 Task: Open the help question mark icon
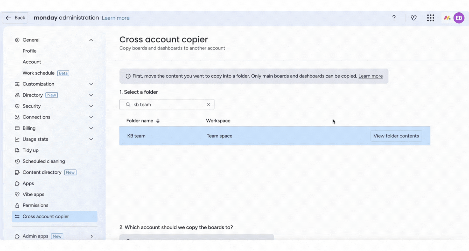click(x=394, y=18)
